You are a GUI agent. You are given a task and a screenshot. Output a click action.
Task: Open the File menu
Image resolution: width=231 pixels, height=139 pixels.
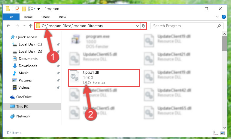[x=11, y=17]
